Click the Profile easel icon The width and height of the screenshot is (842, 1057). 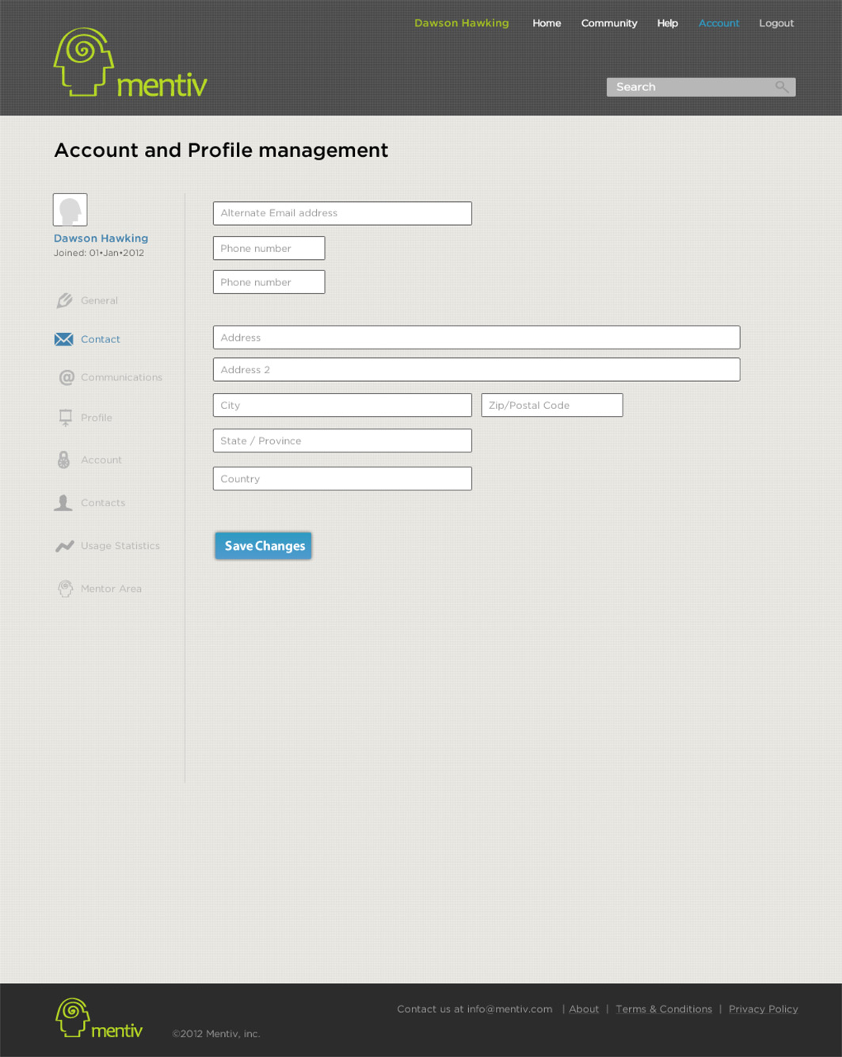pos(66,418)
